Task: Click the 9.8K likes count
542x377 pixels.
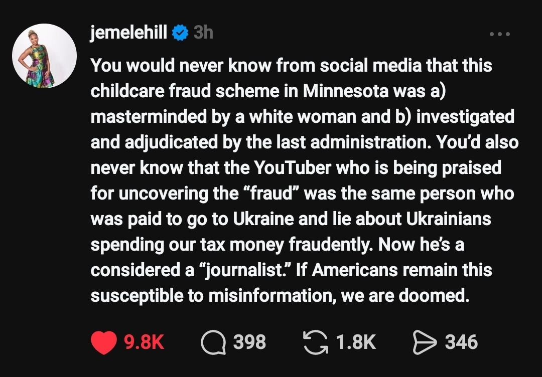Action: [x=144, y=342]
